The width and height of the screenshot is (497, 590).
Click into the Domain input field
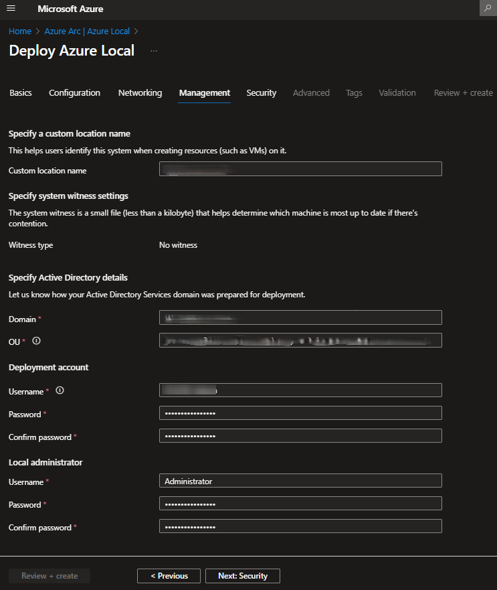[300, 317]
